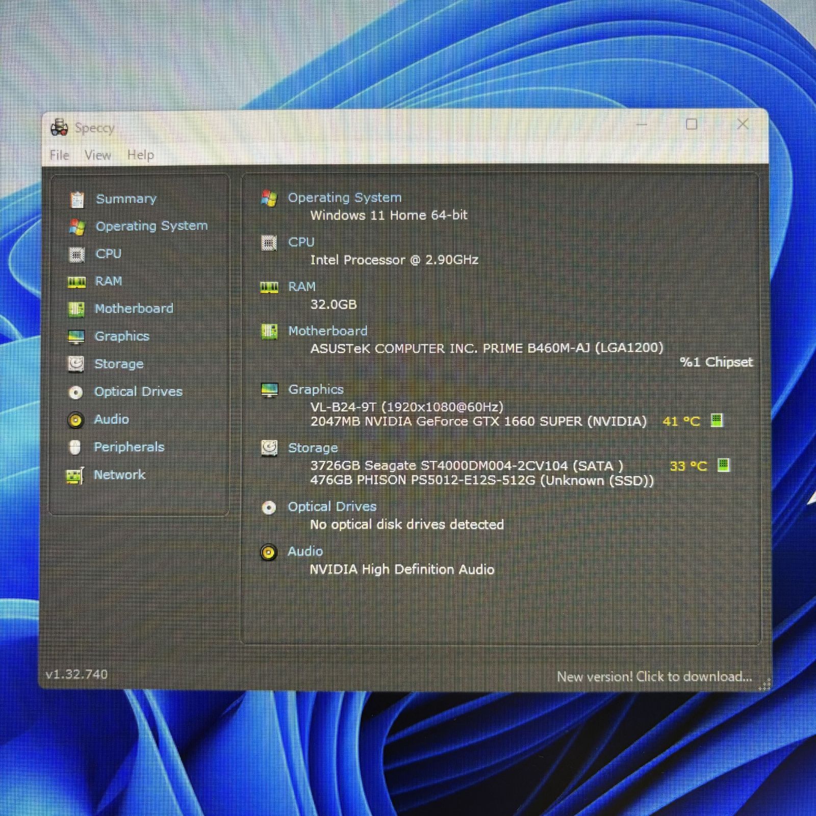The height and width of the screenshot is (816, 816).
Task: Open the File menu
Action: click(59, 155)
